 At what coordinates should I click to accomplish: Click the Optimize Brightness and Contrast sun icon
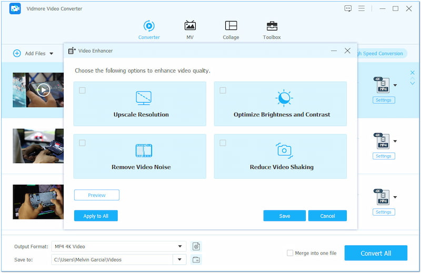284,98
